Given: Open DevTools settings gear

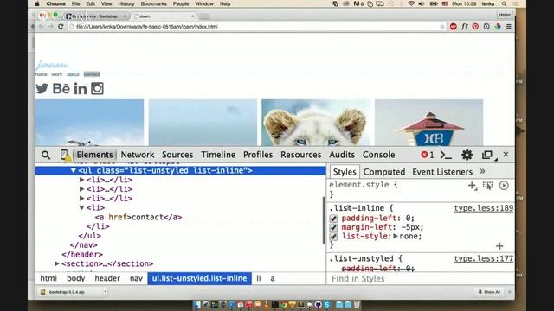Looking at the screenshot, I should (467, 155).
